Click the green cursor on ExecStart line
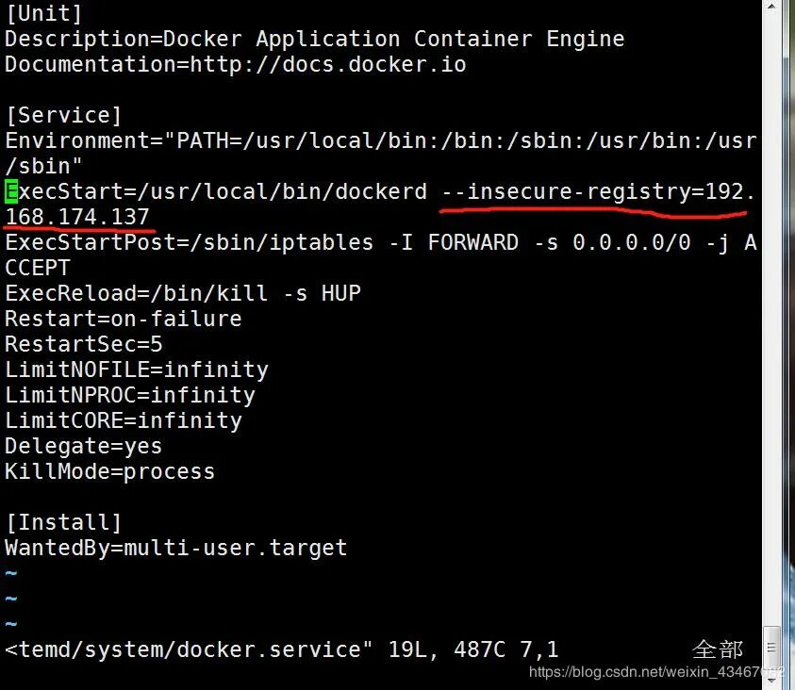This screenshot has width=795, height=690. 11,192
